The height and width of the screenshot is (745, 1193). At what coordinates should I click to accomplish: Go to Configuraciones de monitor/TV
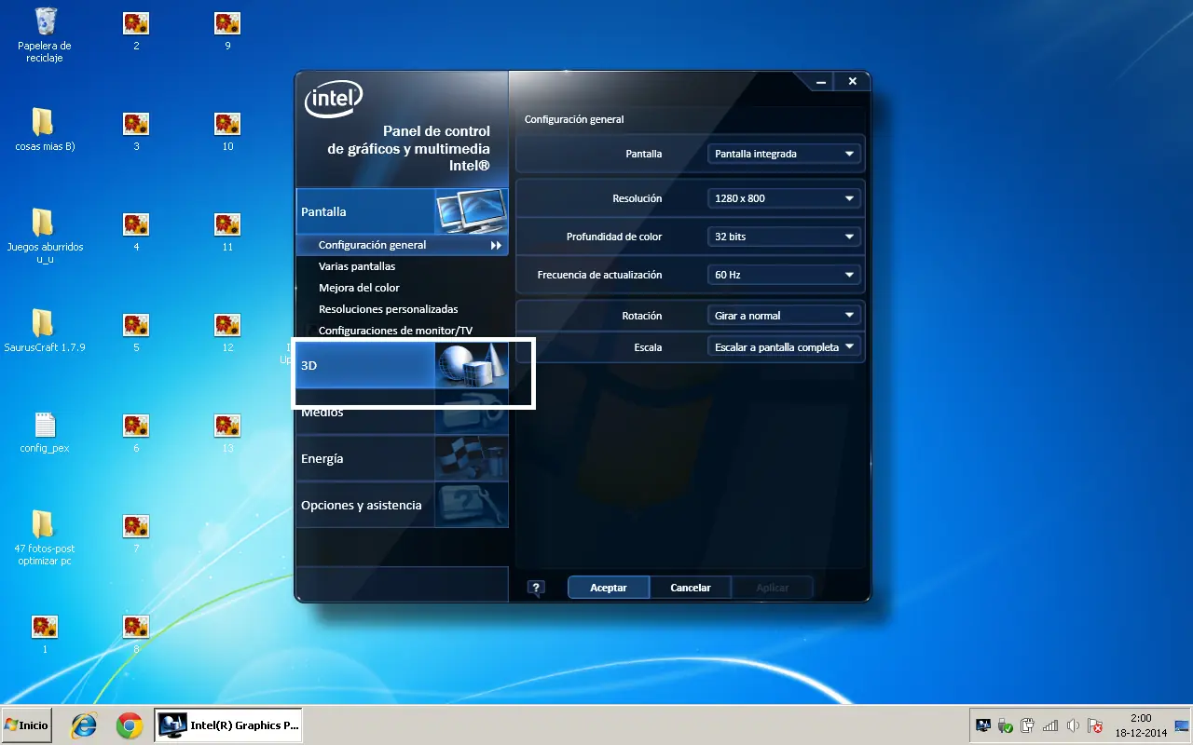pyautogui.click(x=395, y=331)
